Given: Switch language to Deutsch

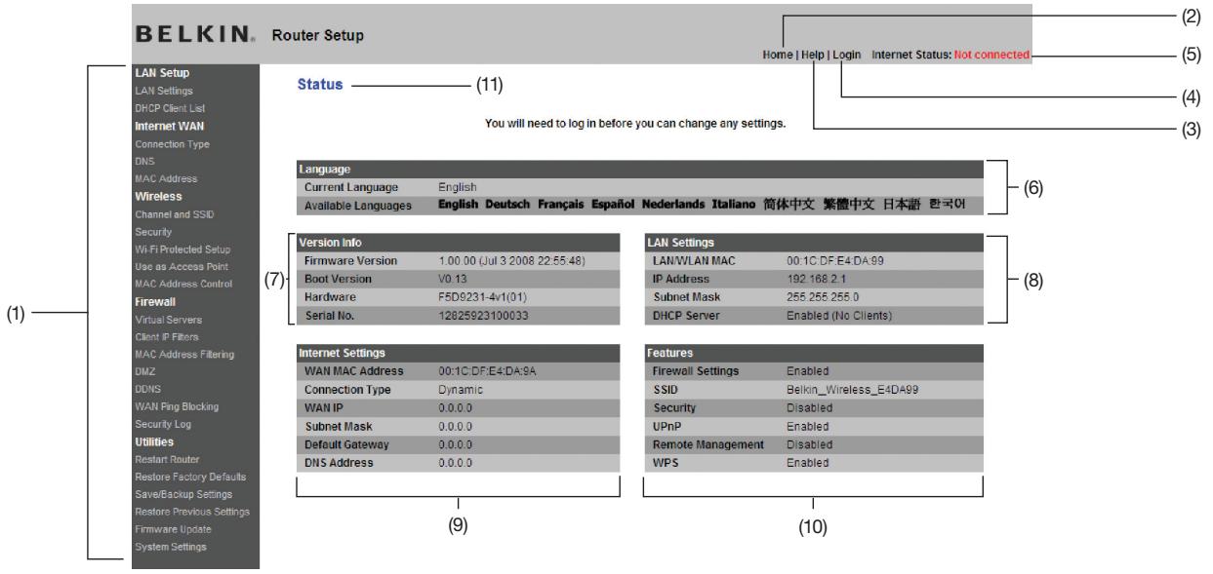Looking at the screenshot, I should (x=510, y=205).
